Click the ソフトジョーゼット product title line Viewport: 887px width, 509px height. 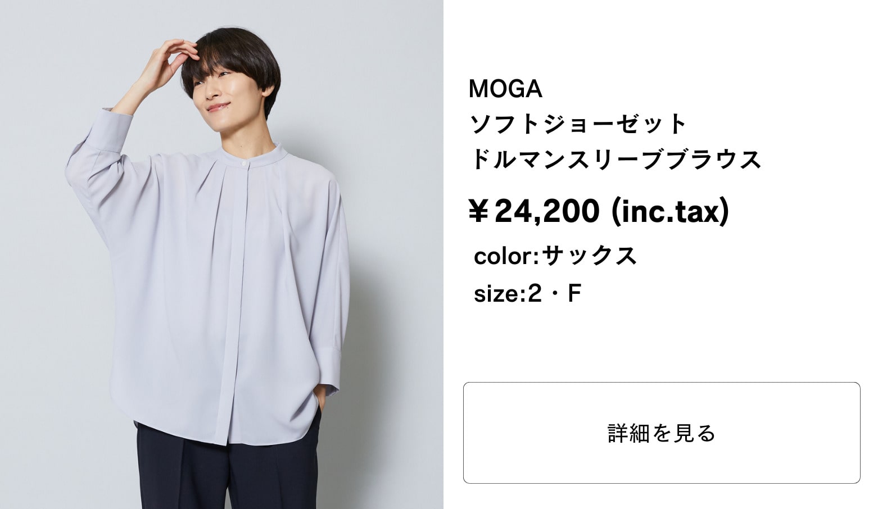pos(578,124)
